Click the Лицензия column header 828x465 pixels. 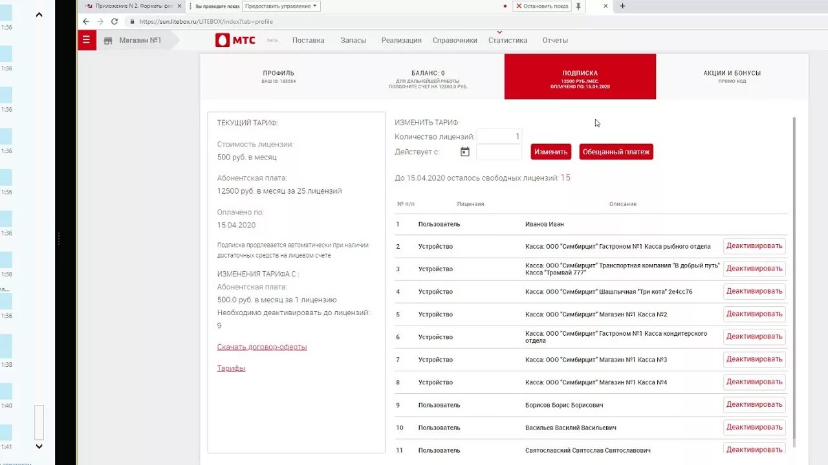(x=470, y=204)
